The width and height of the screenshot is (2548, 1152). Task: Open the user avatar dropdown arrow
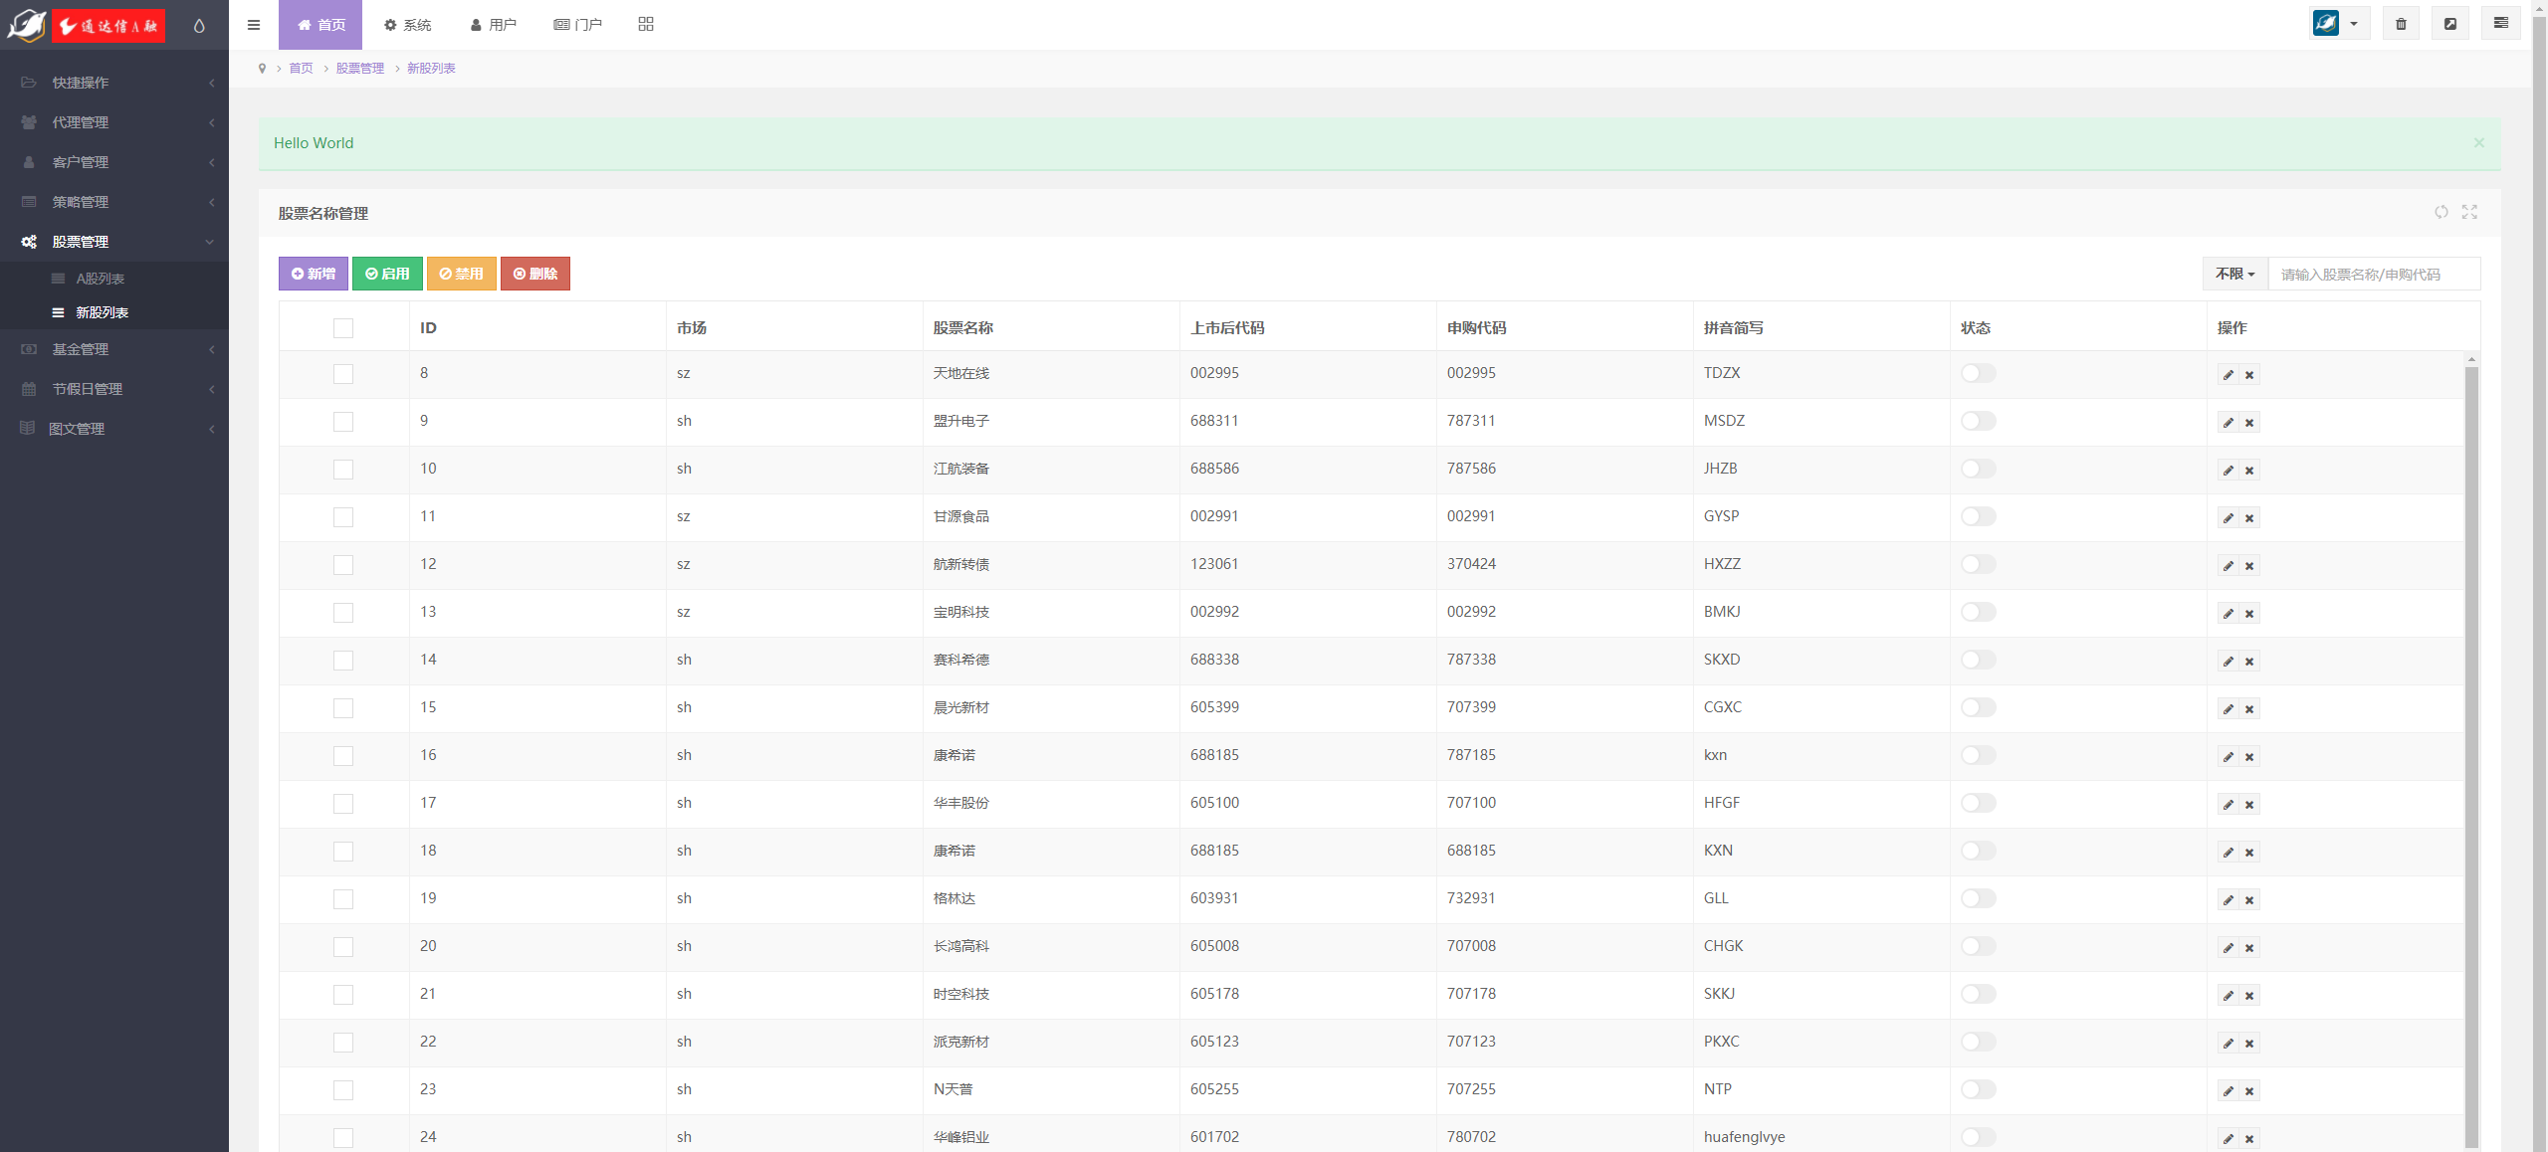pos(2354,24)
